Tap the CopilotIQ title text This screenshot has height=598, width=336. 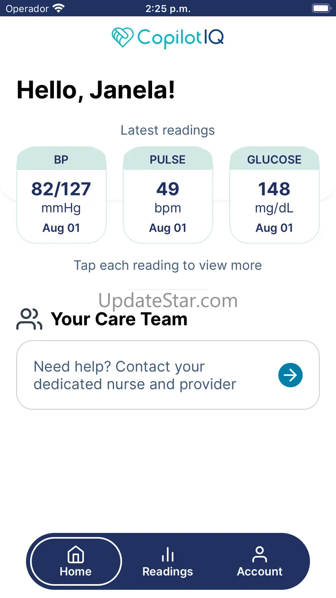coord(180,38)
